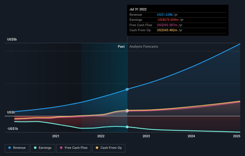Screen dimensions: 245x156
Task: Click the US$0 y-axis label
Action: 11,112
